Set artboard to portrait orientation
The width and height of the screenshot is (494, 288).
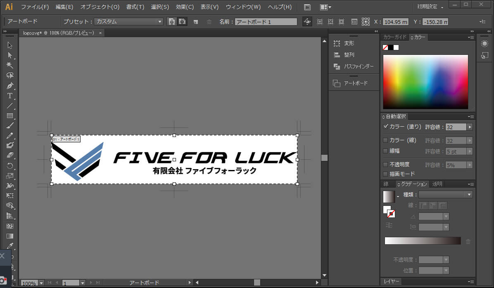click(x=172, y=21)
